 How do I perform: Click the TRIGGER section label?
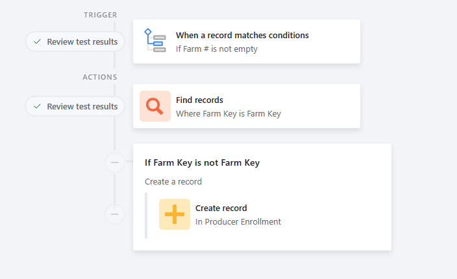[x=101, y=15]
